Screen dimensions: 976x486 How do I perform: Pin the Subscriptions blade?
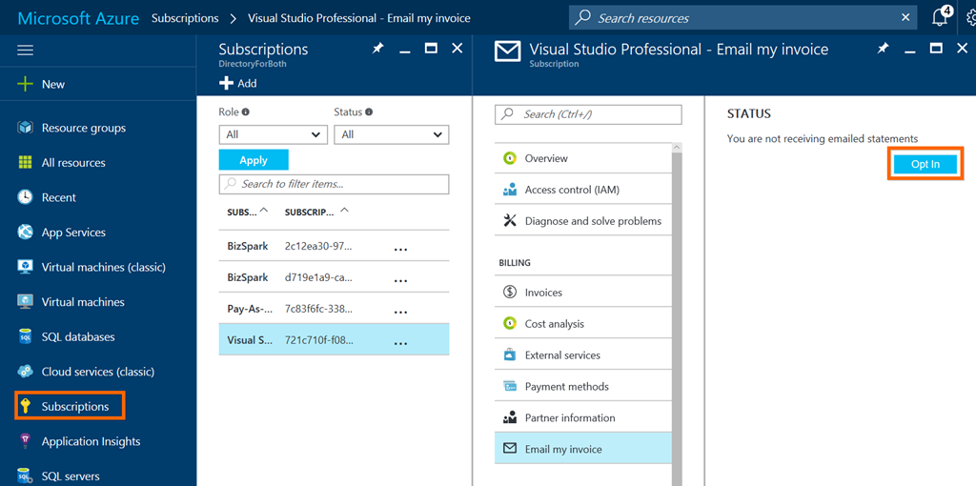point(378,49)
